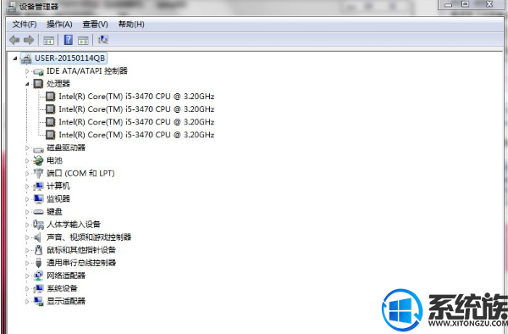Click the 键盘 keyboard icon

pos(38,212)
